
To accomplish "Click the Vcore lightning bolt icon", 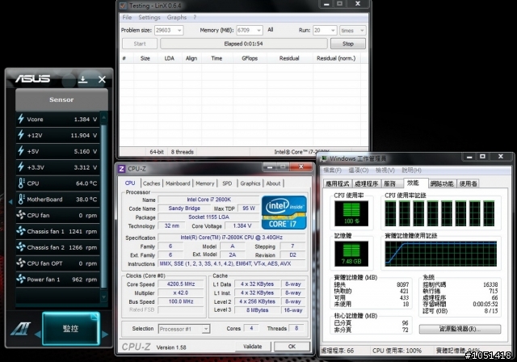I will point(21,119).
